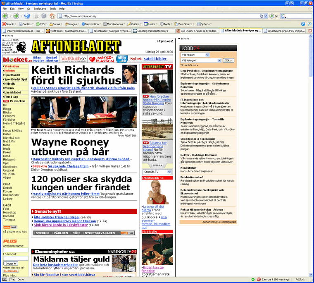Click the Home icon in the toolbar
The width and height of the screenshot is (314, 283).
tap(52, 16)
